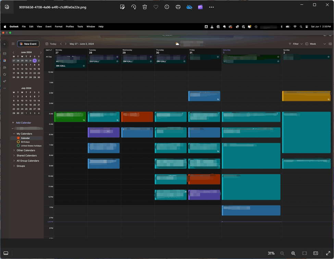334x259 pixels.
Task: Zoom out using the minus magnifier
Action: [x=282, y=253]
